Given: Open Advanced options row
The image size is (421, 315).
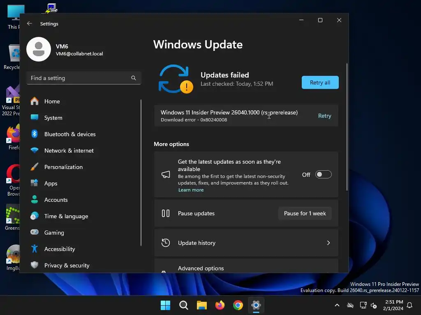Looking at the screenshot, I should point(246,266).
